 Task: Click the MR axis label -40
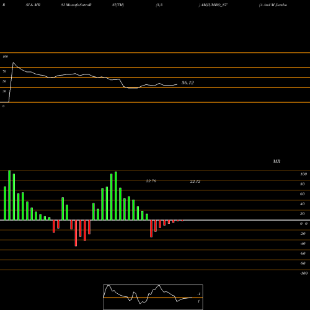(303, 244)
